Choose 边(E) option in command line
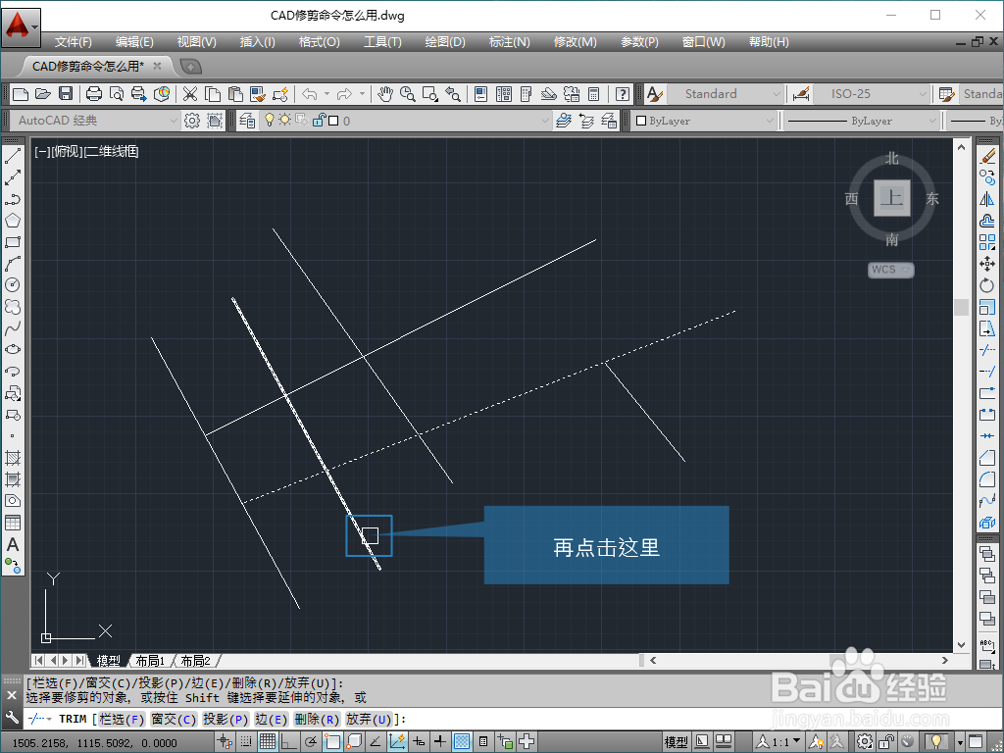 (272, 719)
